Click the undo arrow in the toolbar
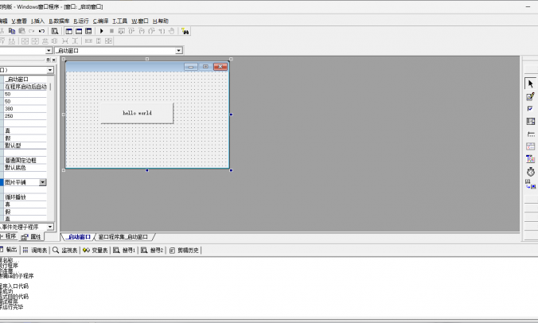Viewport: 538px width, 323px height. click(x=41, y=31)
